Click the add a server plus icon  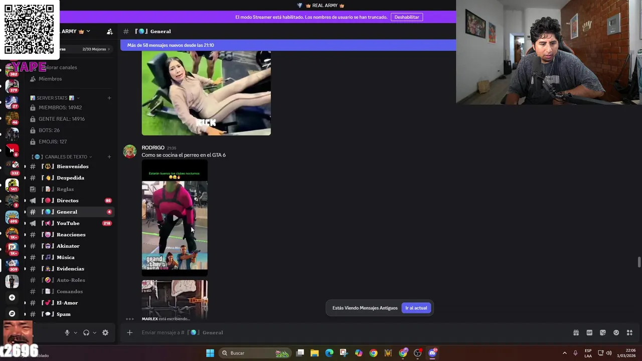pyautogui.click(x=12, y=297)
